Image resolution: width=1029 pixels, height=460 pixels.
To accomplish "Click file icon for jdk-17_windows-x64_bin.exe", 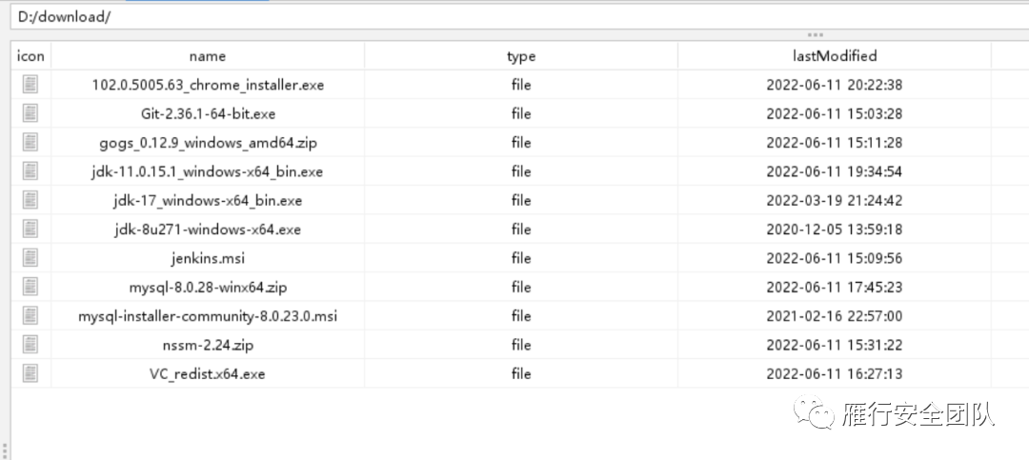I will (30, 200).
